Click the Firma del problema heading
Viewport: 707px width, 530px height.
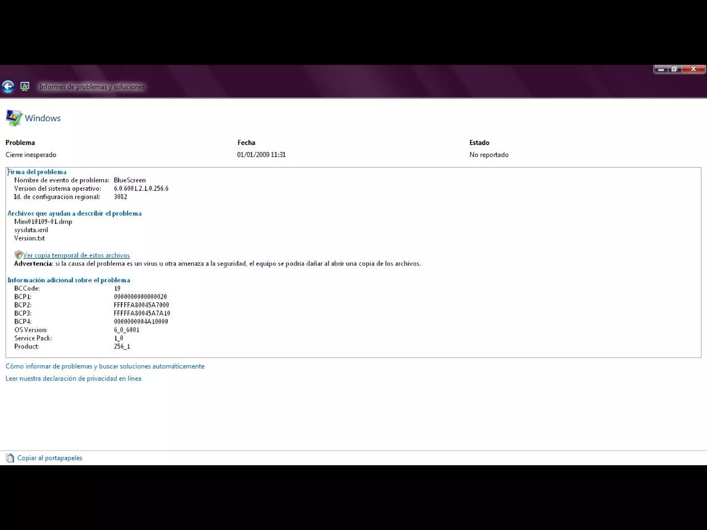tap(37, 172)
